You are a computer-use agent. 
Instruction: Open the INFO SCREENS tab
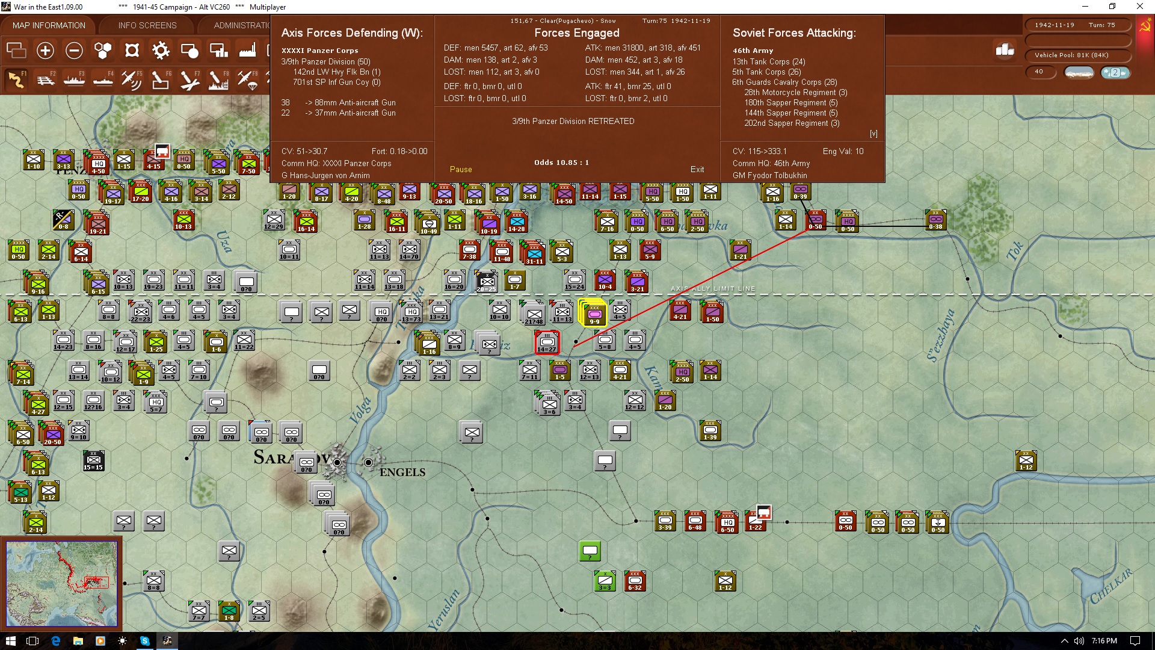click(x=147, y=25)
